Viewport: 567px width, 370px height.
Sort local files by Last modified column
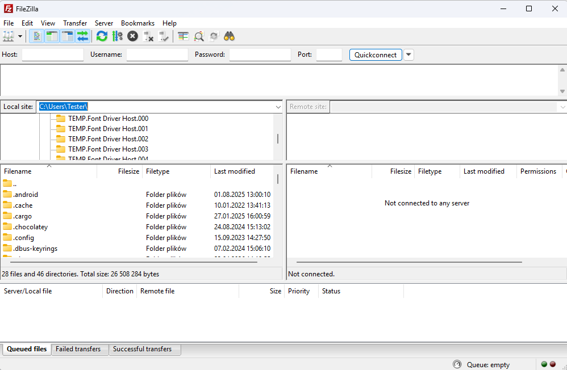coord(242,171)
